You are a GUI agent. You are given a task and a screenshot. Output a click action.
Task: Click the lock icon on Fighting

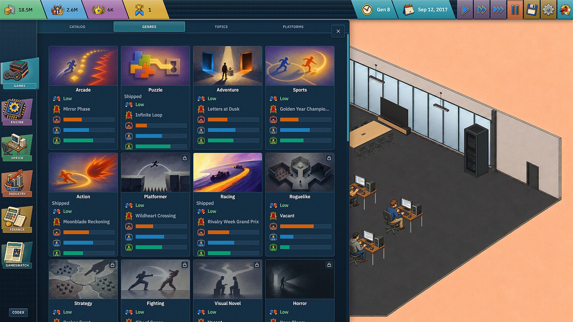[x=185, y=265]
